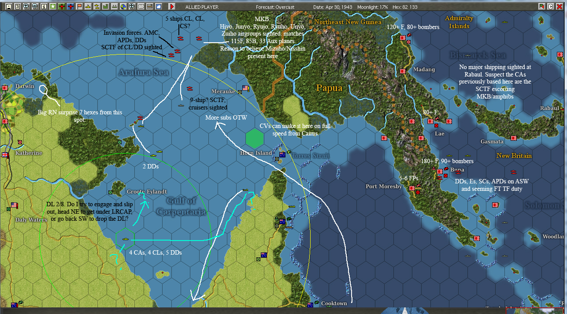This screenshot has width=567, height=314.
Task: Click the orange flag toolbar icon
Action: (x=79, y=7)
